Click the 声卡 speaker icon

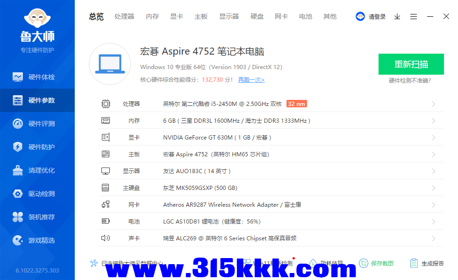[x=106, y=238]
